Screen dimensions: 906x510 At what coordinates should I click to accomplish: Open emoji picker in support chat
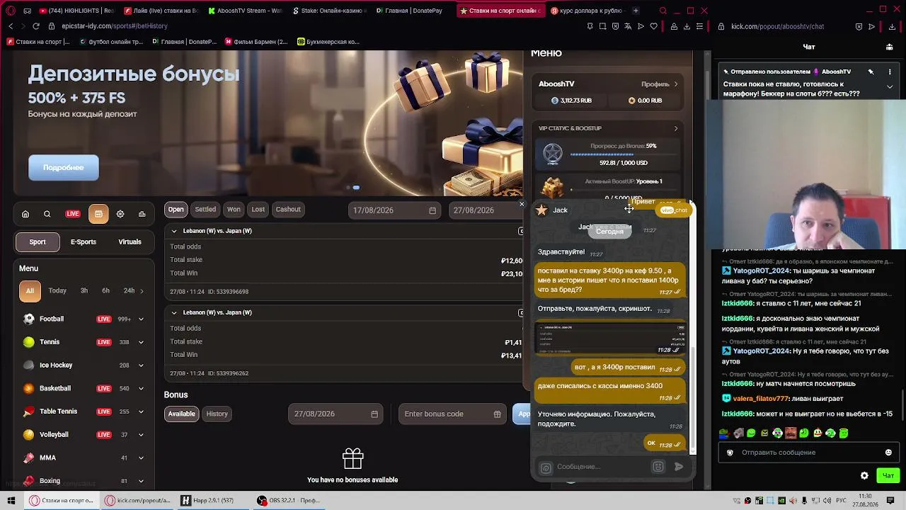click(658, 466)
